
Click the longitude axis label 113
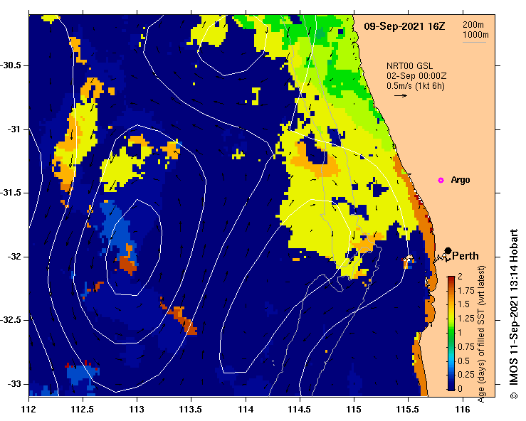point(137,410)
